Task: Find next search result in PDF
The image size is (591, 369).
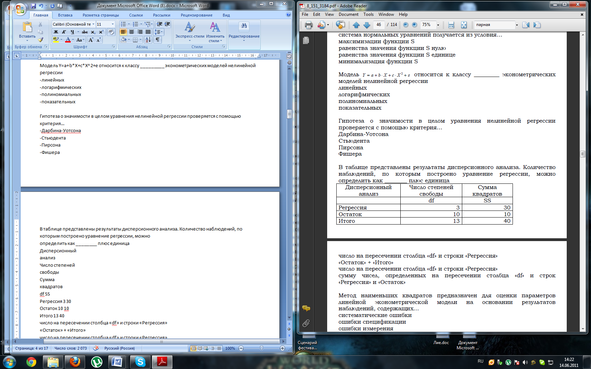Action: click(537, 25)
